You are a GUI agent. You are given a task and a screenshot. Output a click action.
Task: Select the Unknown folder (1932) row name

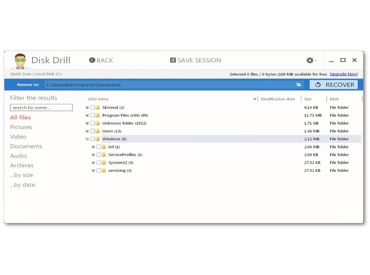(x=124, y=123)
